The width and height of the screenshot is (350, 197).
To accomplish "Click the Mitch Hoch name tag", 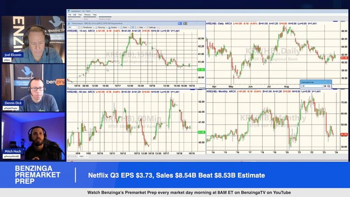I will 13,152.
